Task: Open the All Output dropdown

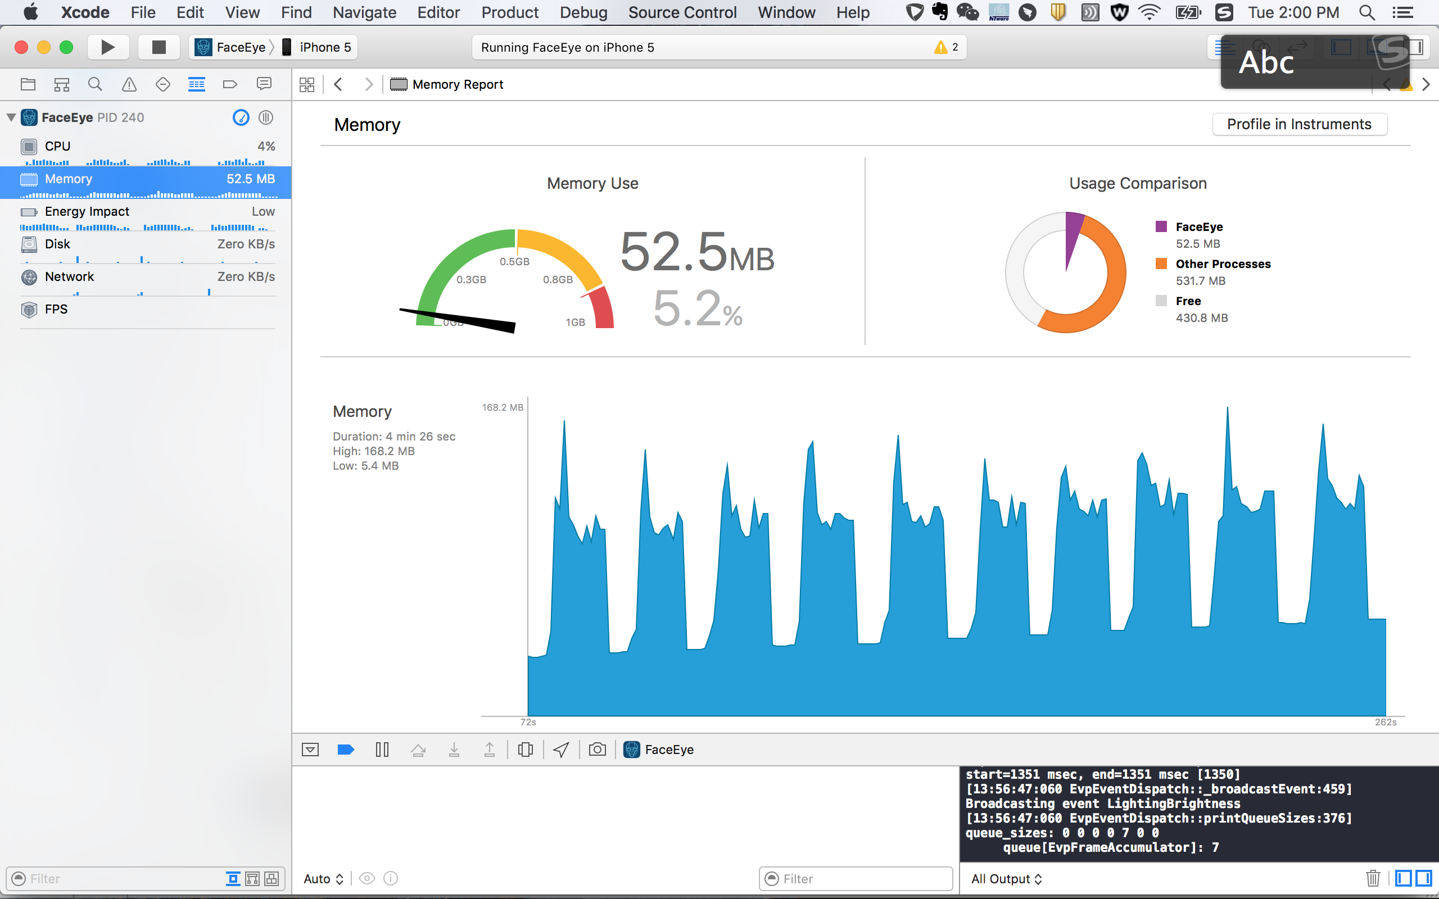Action: pos(1006,878)
